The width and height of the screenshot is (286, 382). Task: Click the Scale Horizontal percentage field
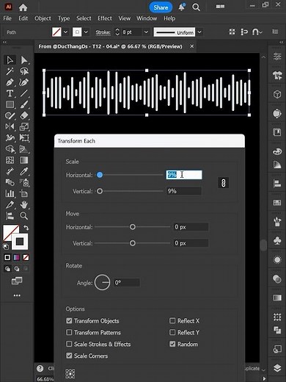[184, 175]
